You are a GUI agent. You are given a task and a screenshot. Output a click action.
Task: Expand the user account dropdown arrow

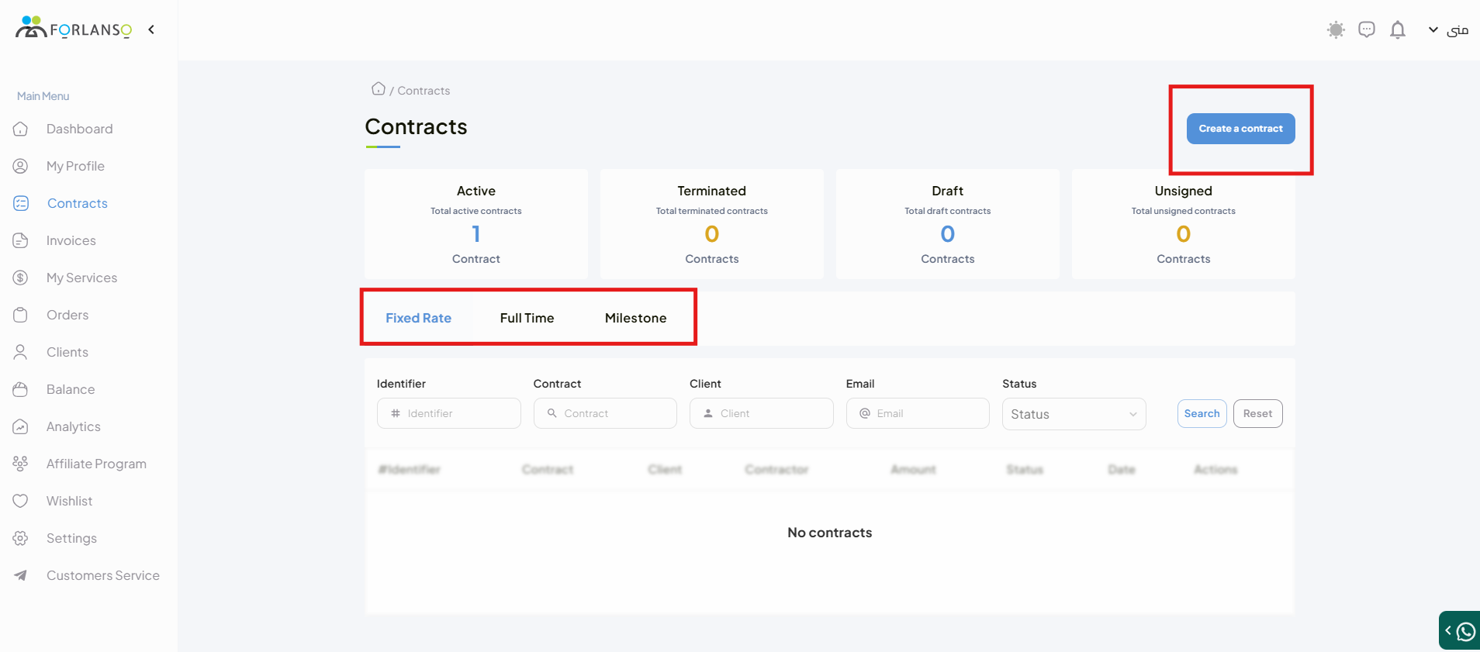point(1433,30)
